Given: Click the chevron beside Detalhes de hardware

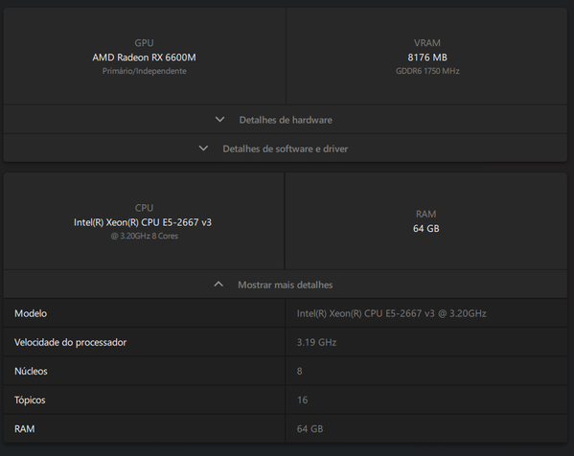Looking at the screenshot, I should (219, 120).
